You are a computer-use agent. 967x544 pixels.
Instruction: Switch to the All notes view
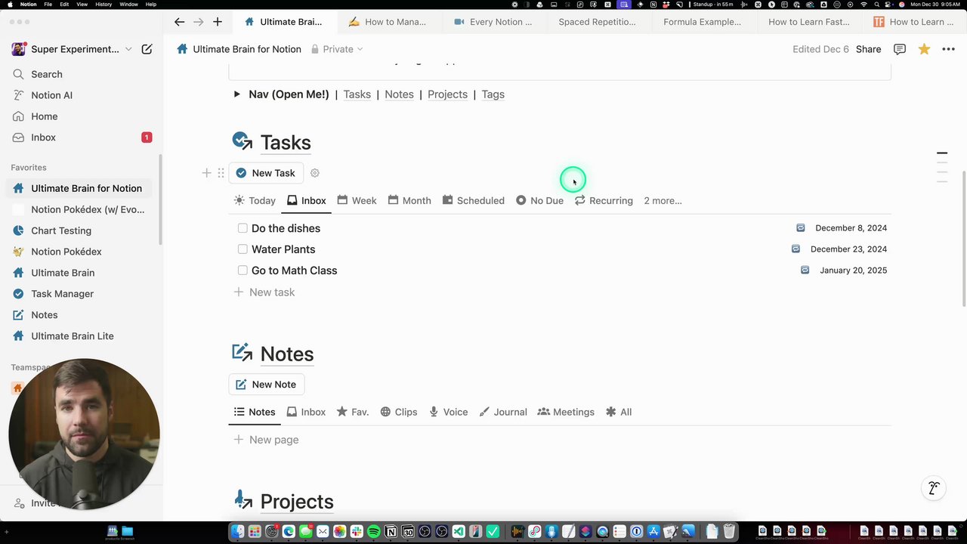coord(619,412)
